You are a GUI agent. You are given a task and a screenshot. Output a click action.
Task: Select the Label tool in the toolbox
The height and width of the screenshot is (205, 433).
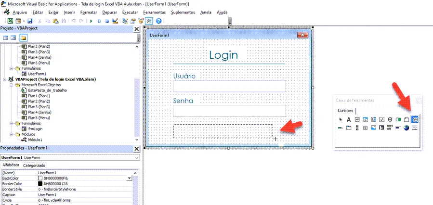coord(349,119)
